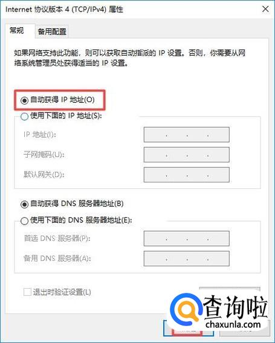275x343 pixels.
Task: Select 自动获得 IP 地址 radio button
Action: click(x=24, y=101)
